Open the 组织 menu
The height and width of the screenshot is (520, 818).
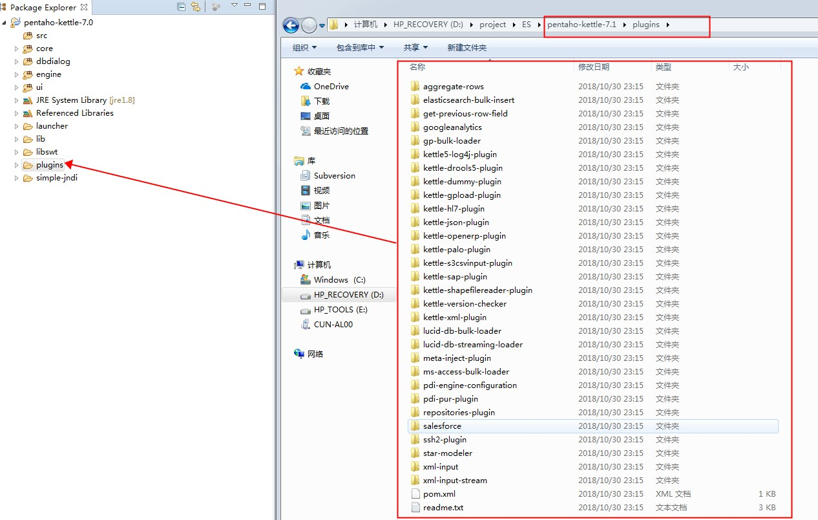point(305,47)
